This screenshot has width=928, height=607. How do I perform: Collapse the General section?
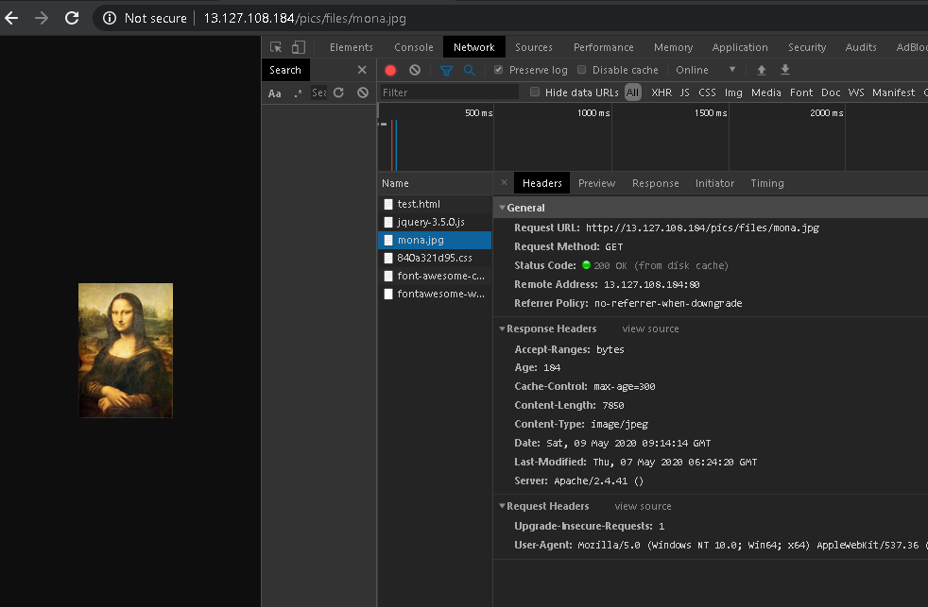[x=502, y=208]
